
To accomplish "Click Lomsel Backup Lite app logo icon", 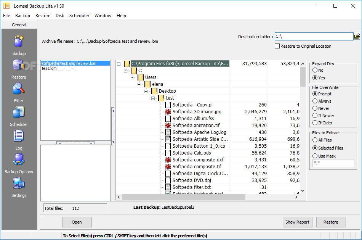I will tap(6, 6).
